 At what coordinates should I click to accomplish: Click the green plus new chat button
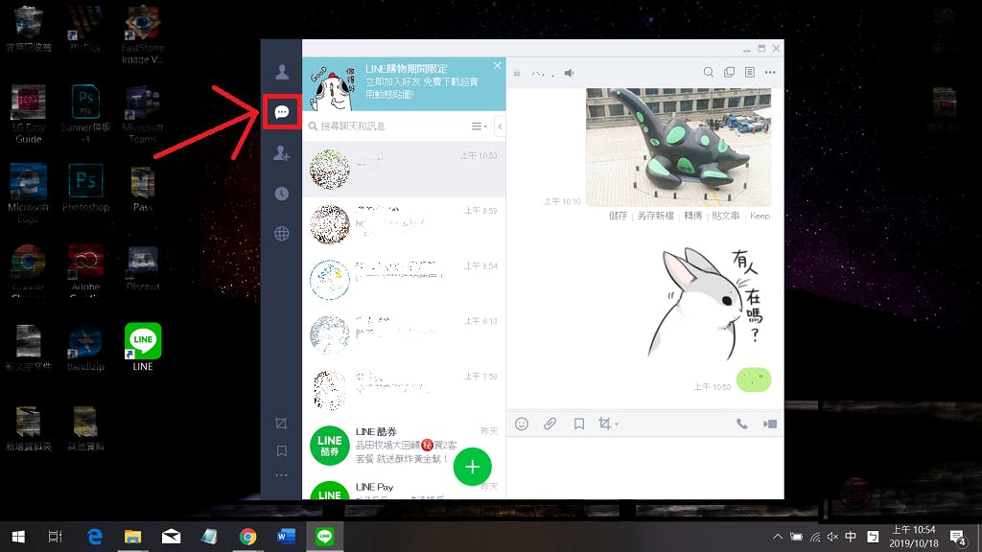click(x=472, y=467)
